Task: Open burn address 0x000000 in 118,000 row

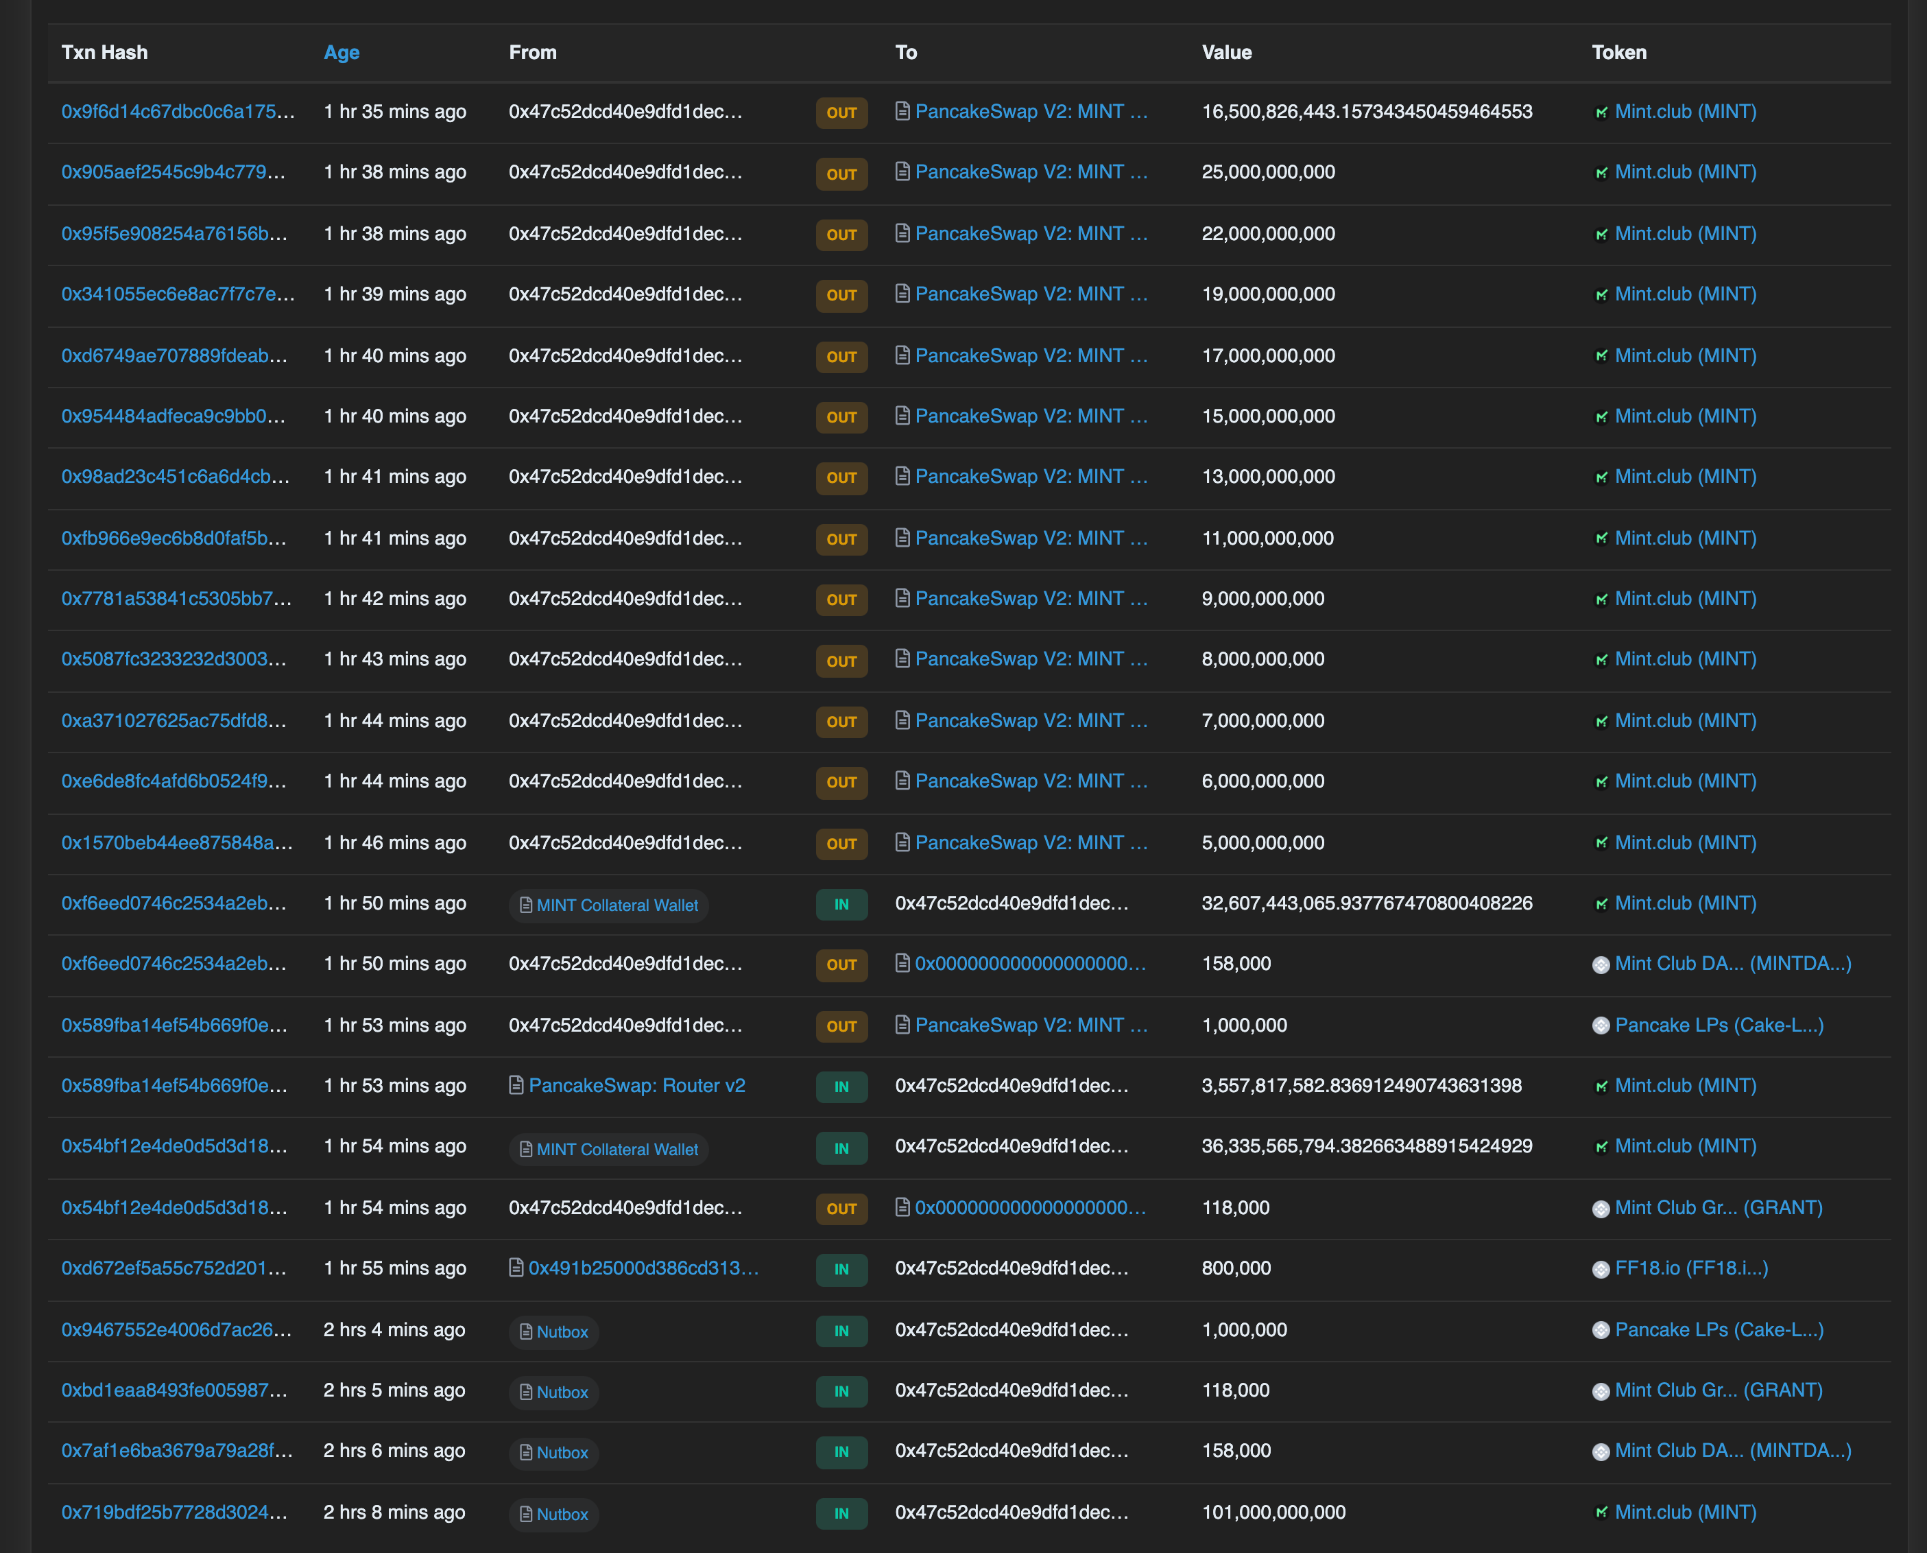Action: 1030,1208
